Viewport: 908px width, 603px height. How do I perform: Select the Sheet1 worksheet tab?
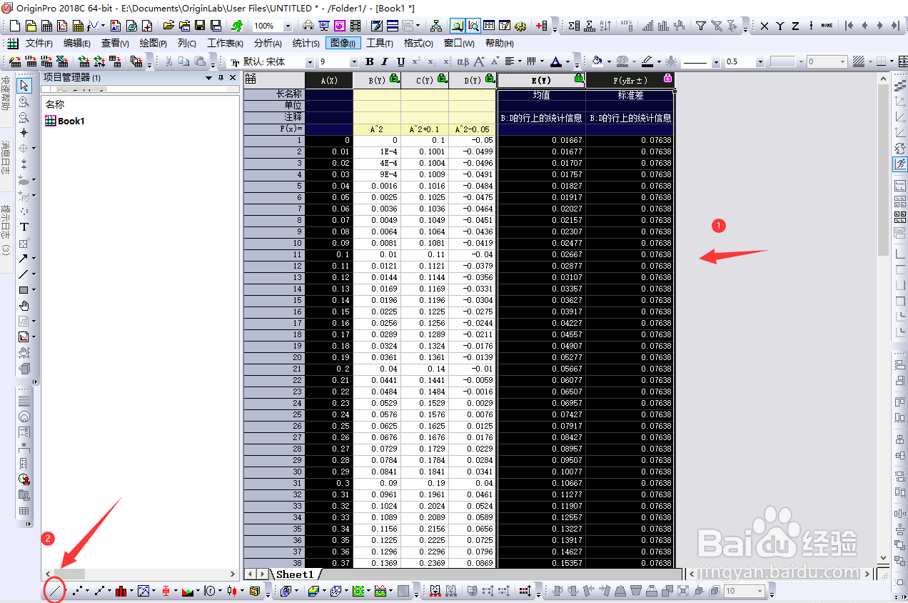click(x=295, y=574)
